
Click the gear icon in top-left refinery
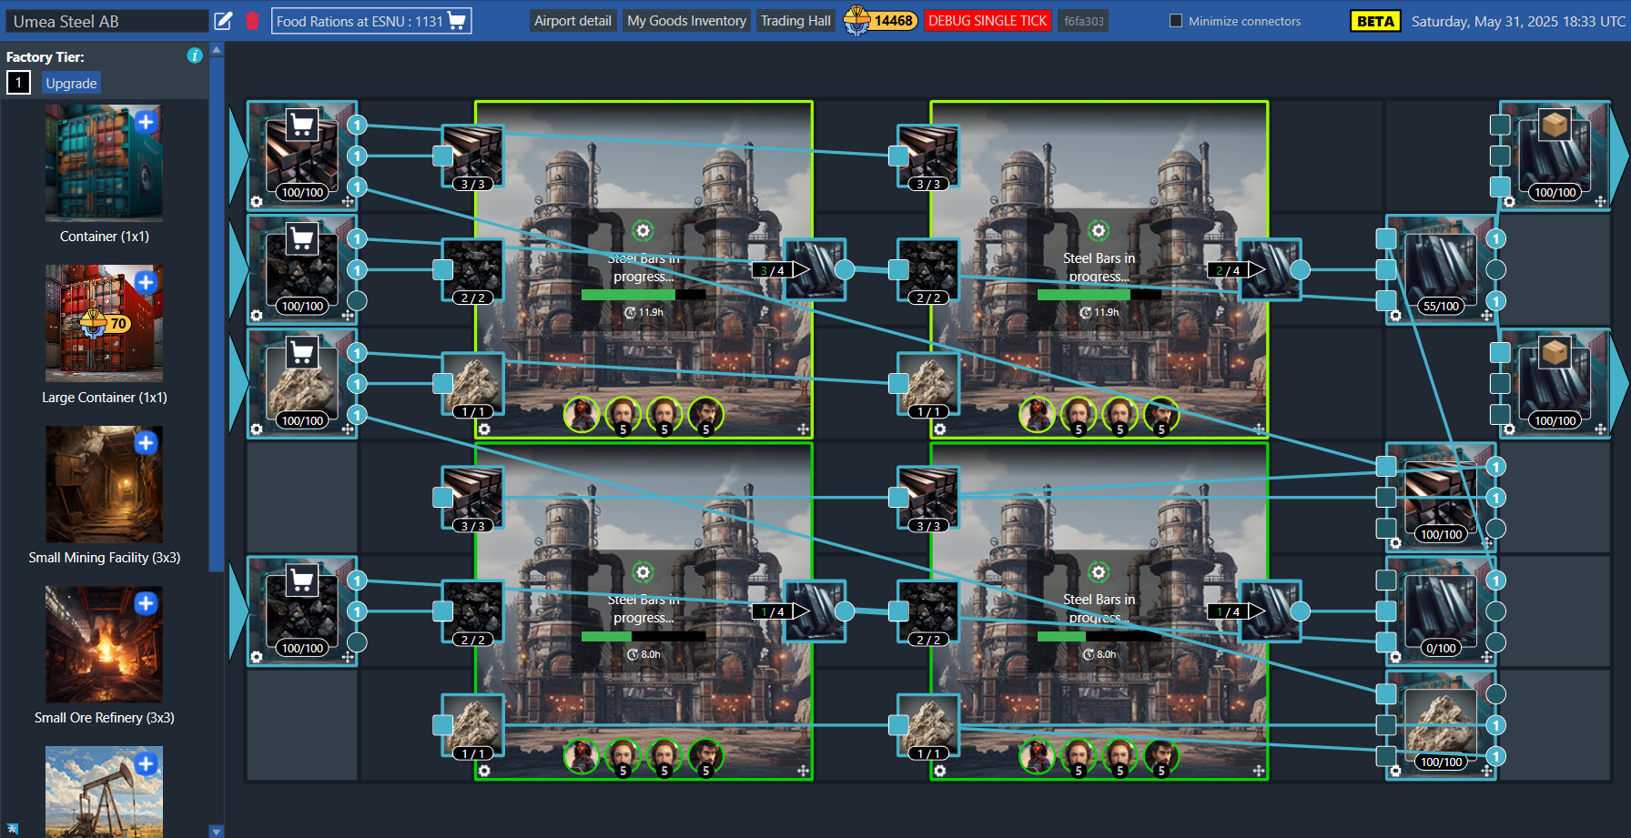[x=643, y=230]
